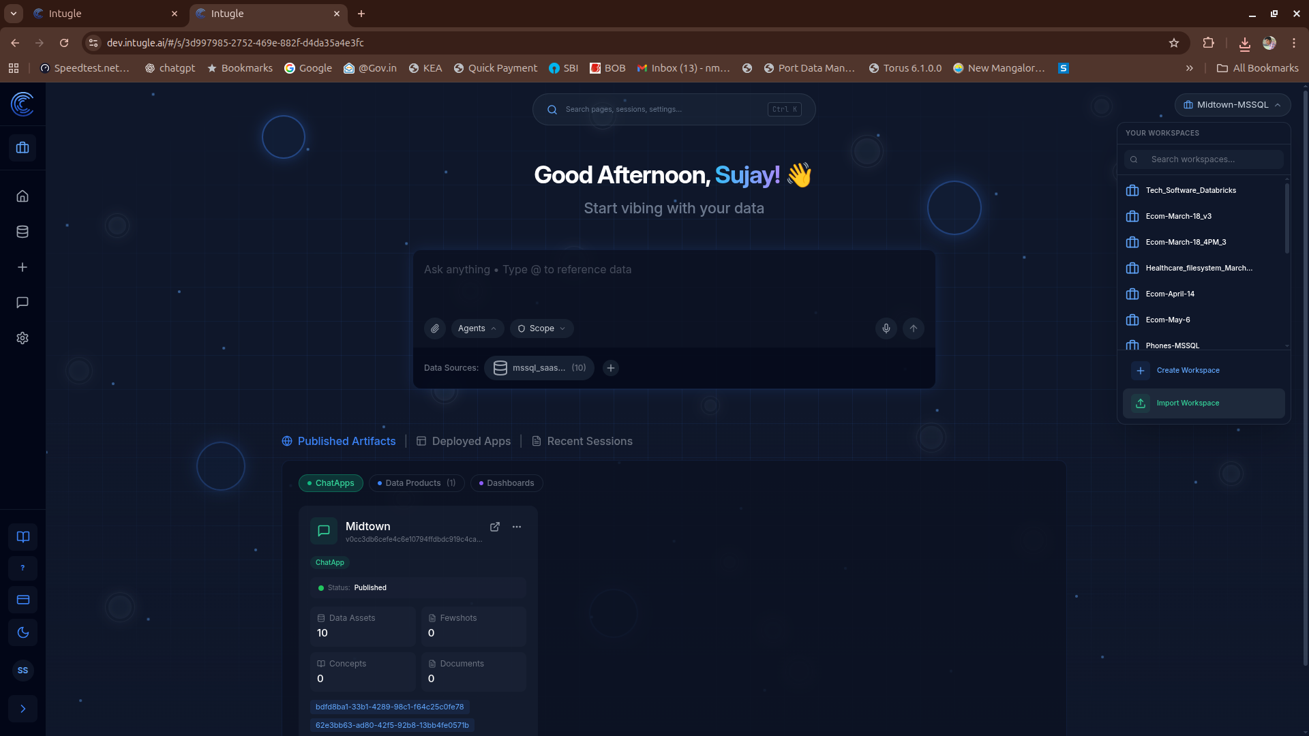The image size is (1309, 736).
Task: Click the 62e3bb63 ID tag
Action: click(393, 726)
